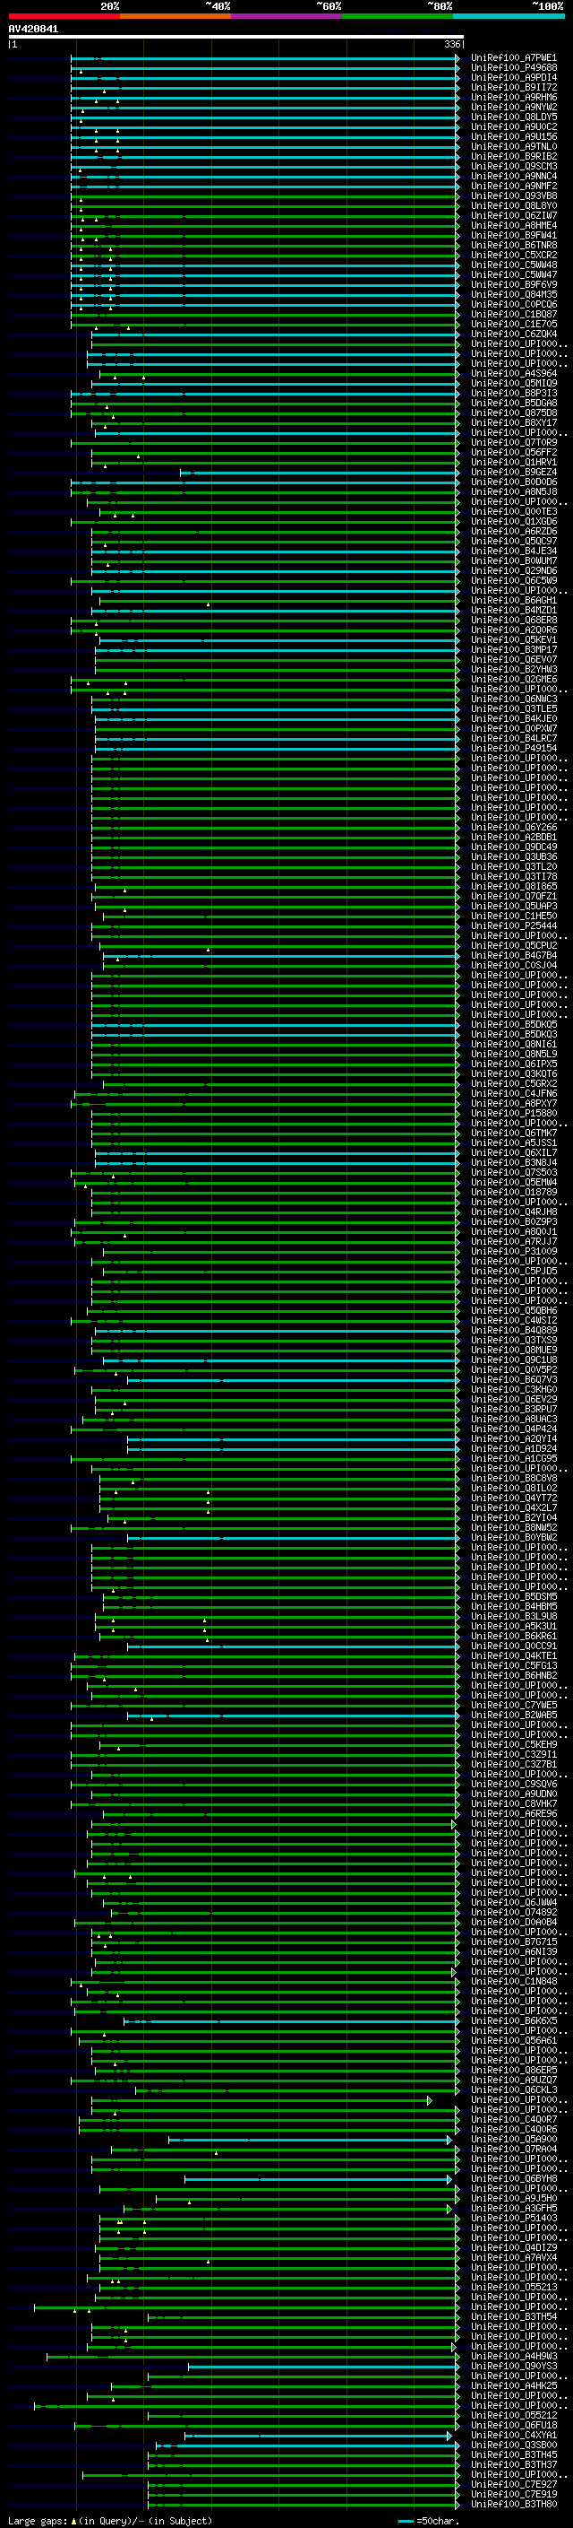Viewport: 573px width, 2528px height.
Task: Click the short cyan alignment bar for UniRef100_B9GEZ4
Action: click(x=320, y=472)
